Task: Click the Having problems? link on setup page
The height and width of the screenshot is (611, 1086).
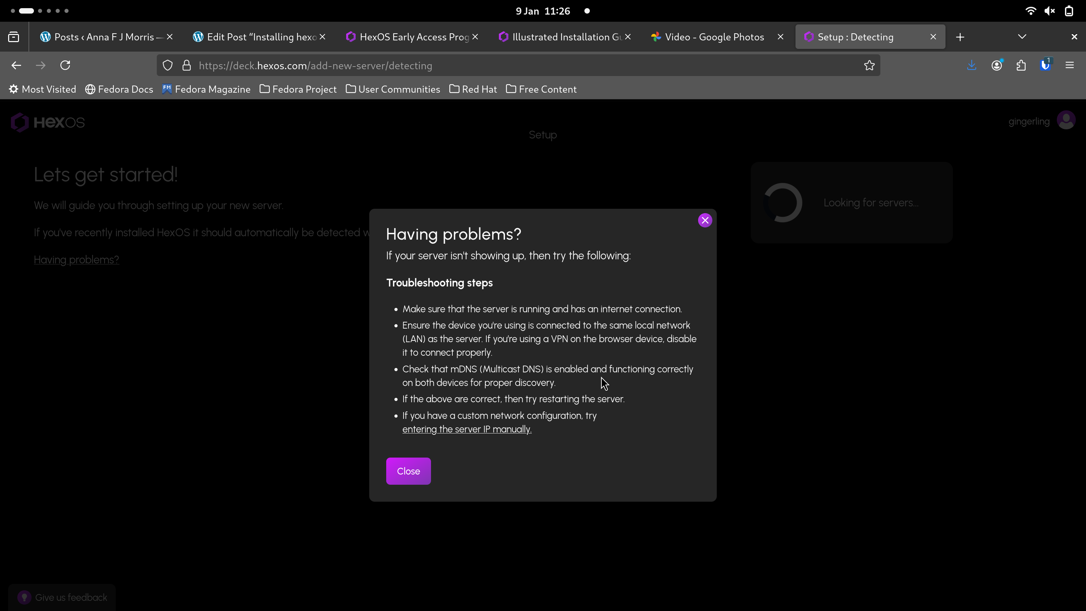Action: click(x=76, y=259)
